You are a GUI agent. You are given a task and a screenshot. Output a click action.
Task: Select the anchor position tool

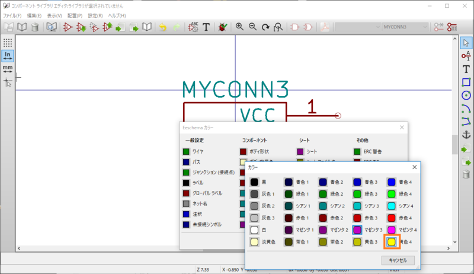[466, 135]
